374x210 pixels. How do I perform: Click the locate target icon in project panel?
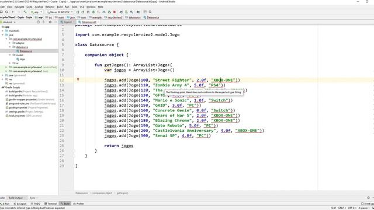pos(38,22)
